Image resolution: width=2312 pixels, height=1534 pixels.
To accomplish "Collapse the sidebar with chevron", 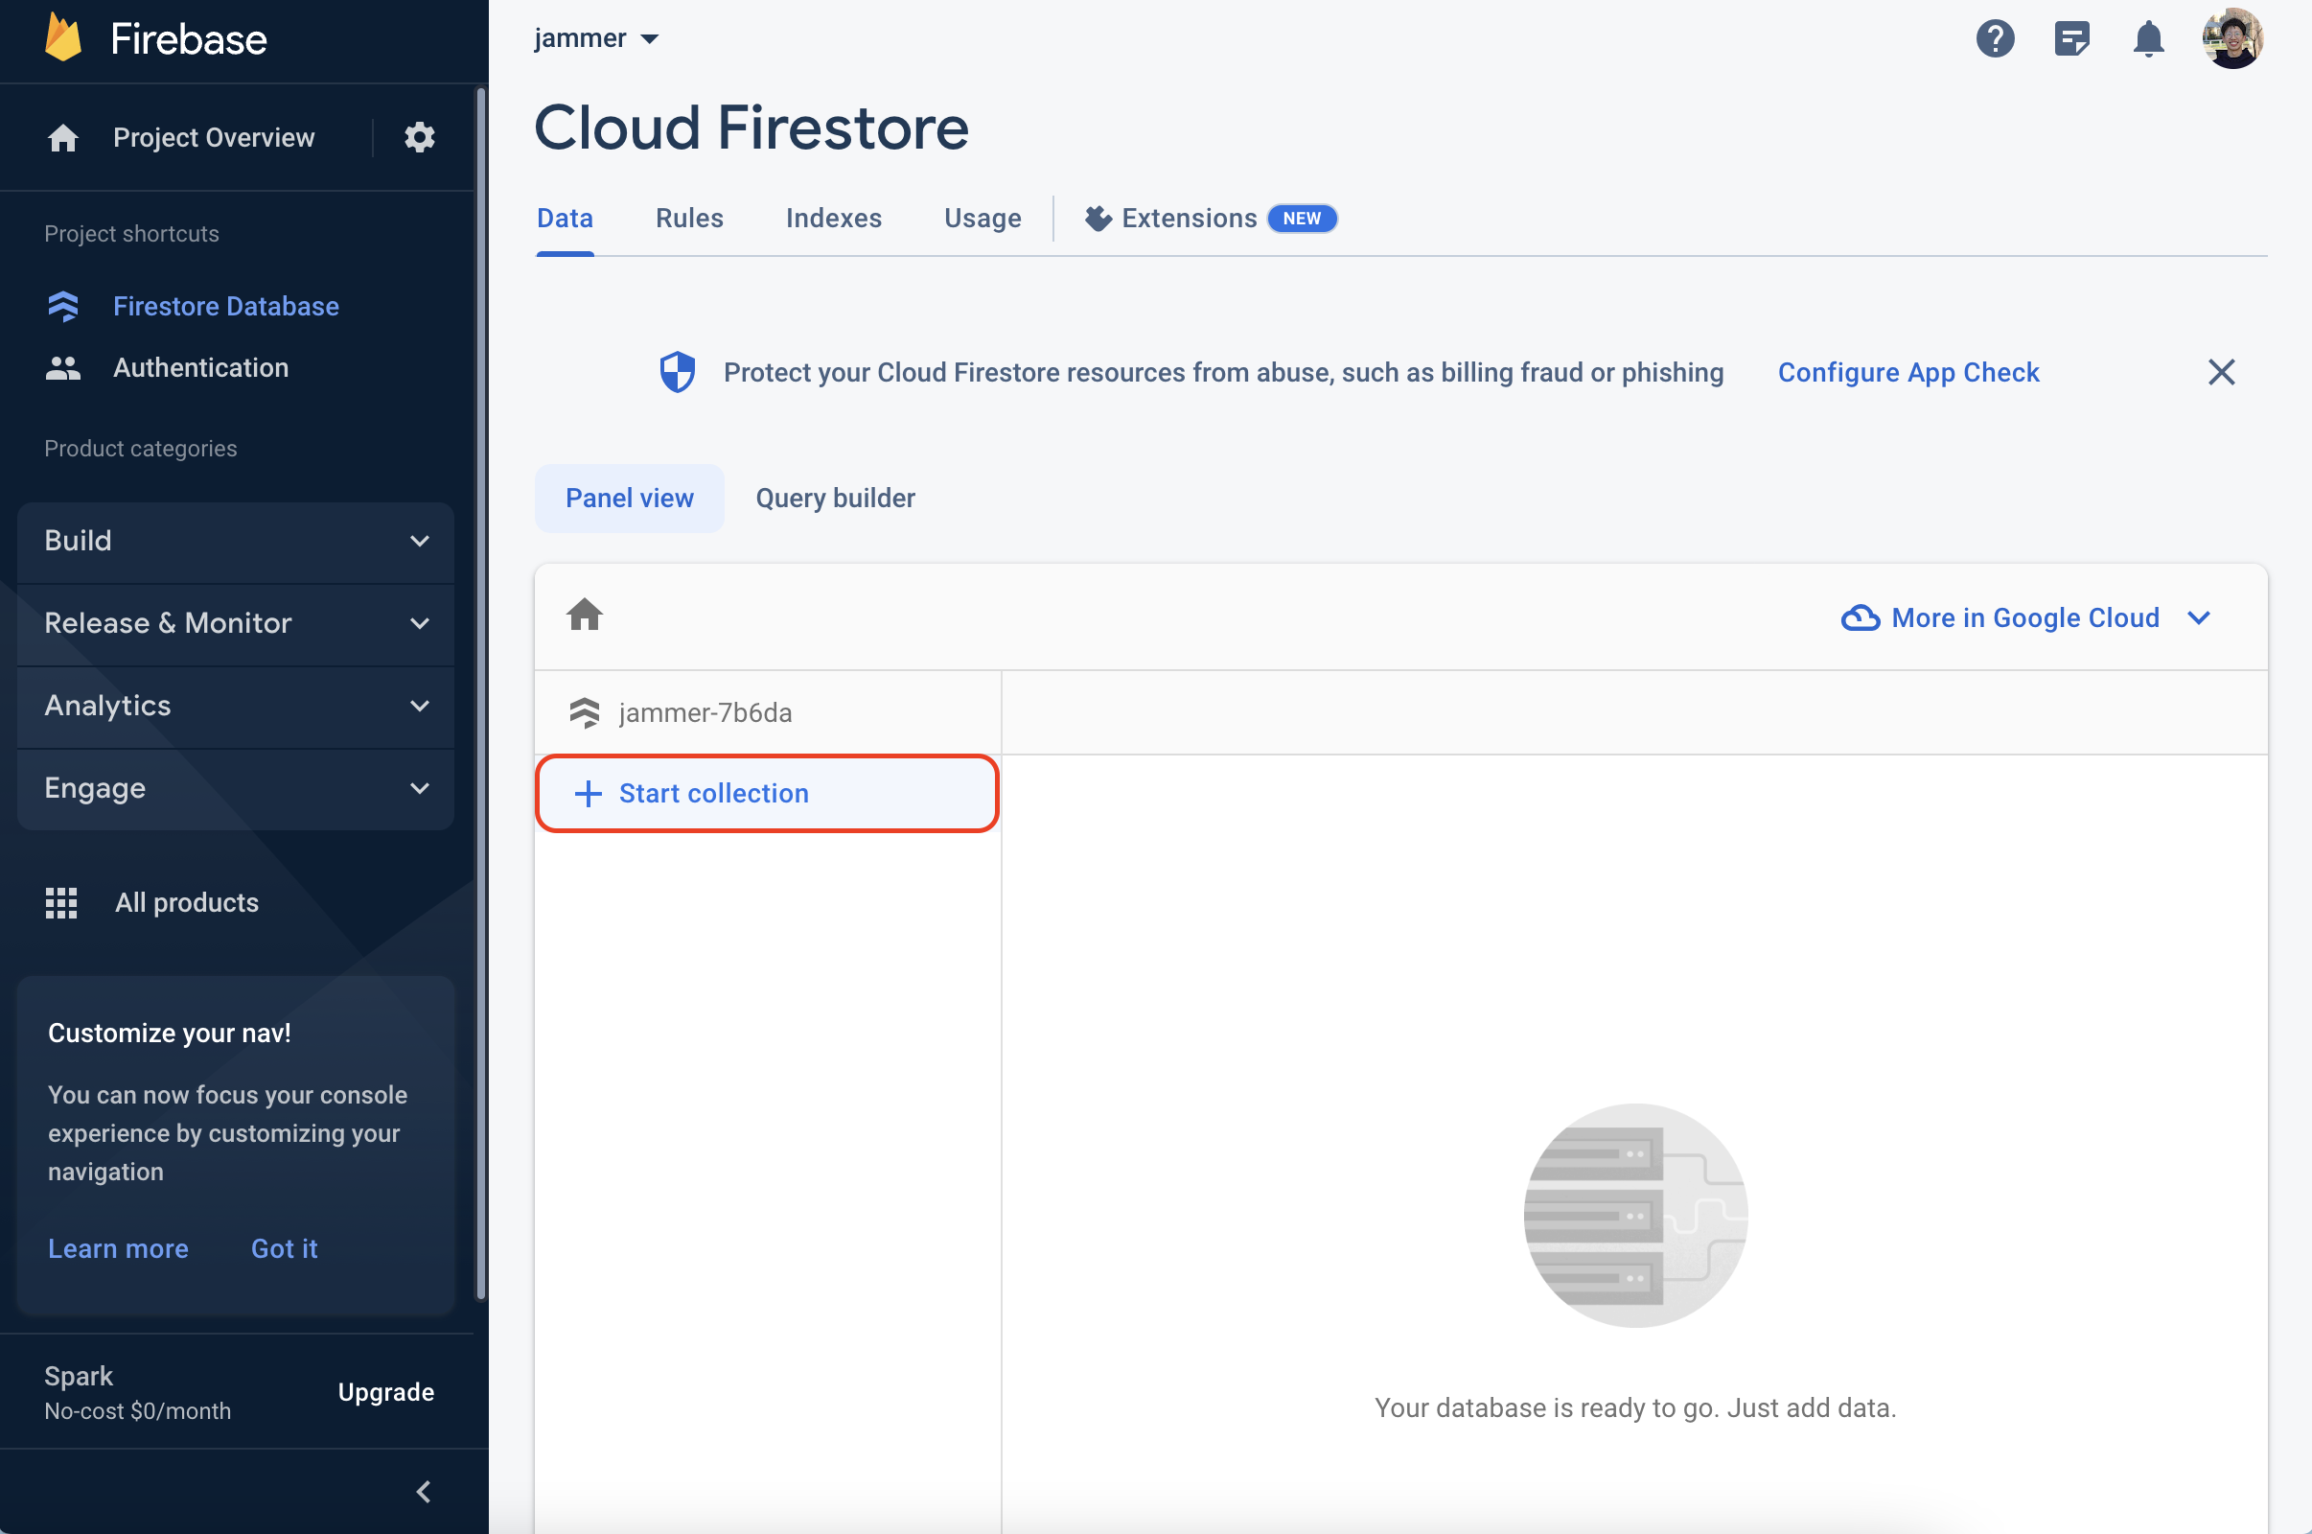I will tap(424, 1491).
